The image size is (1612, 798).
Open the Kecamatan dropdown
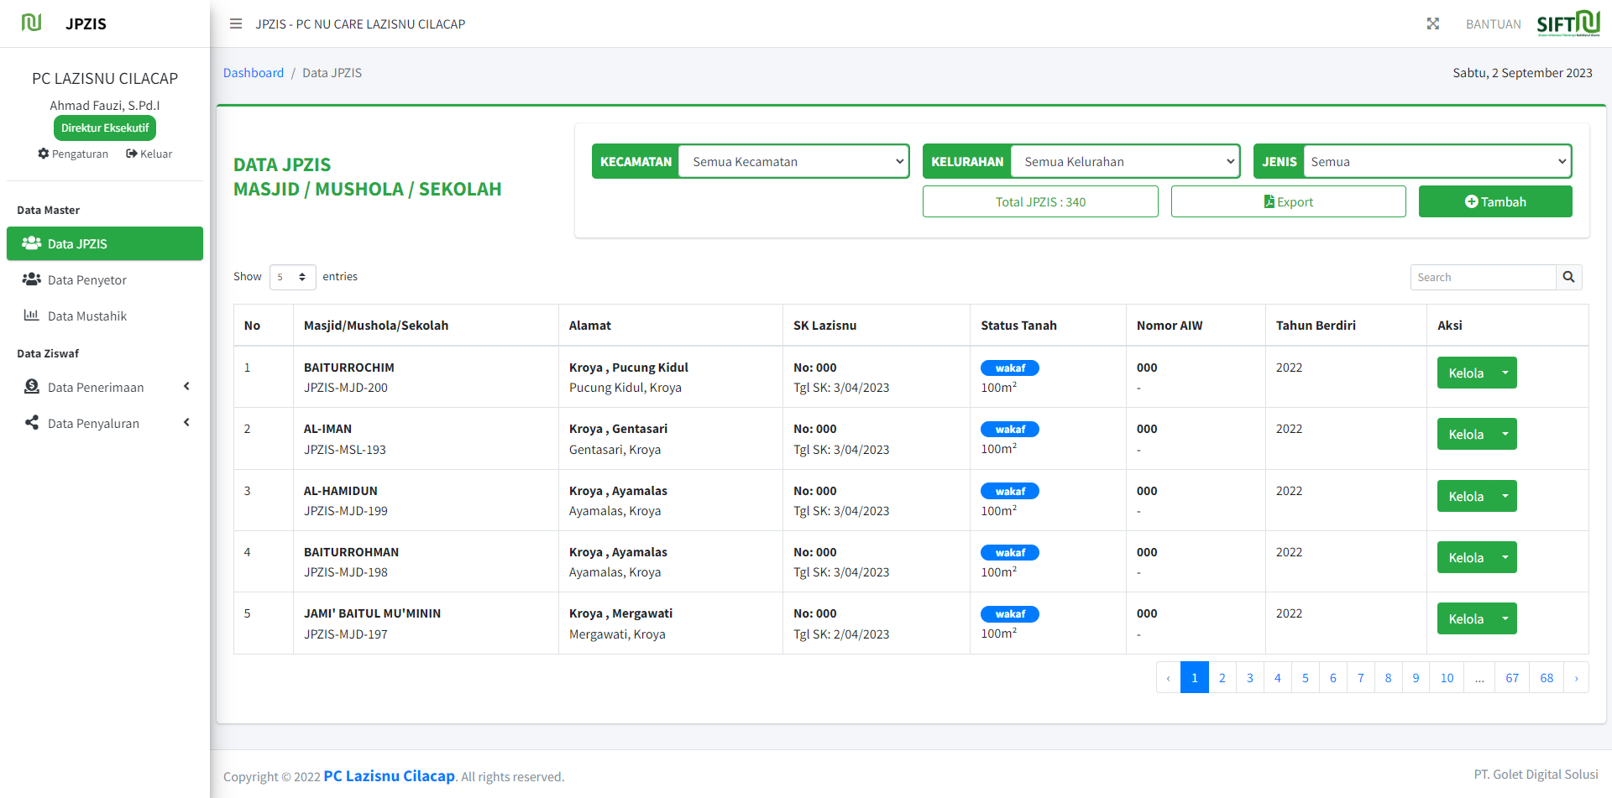point(793,162)
